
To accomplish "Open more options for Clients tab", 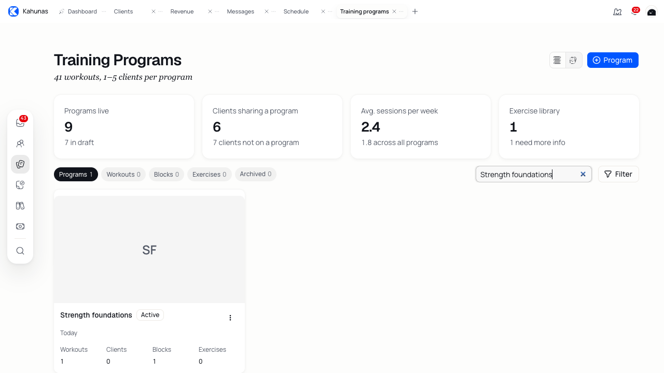I will pyautogui.click(x=160, y=11).
